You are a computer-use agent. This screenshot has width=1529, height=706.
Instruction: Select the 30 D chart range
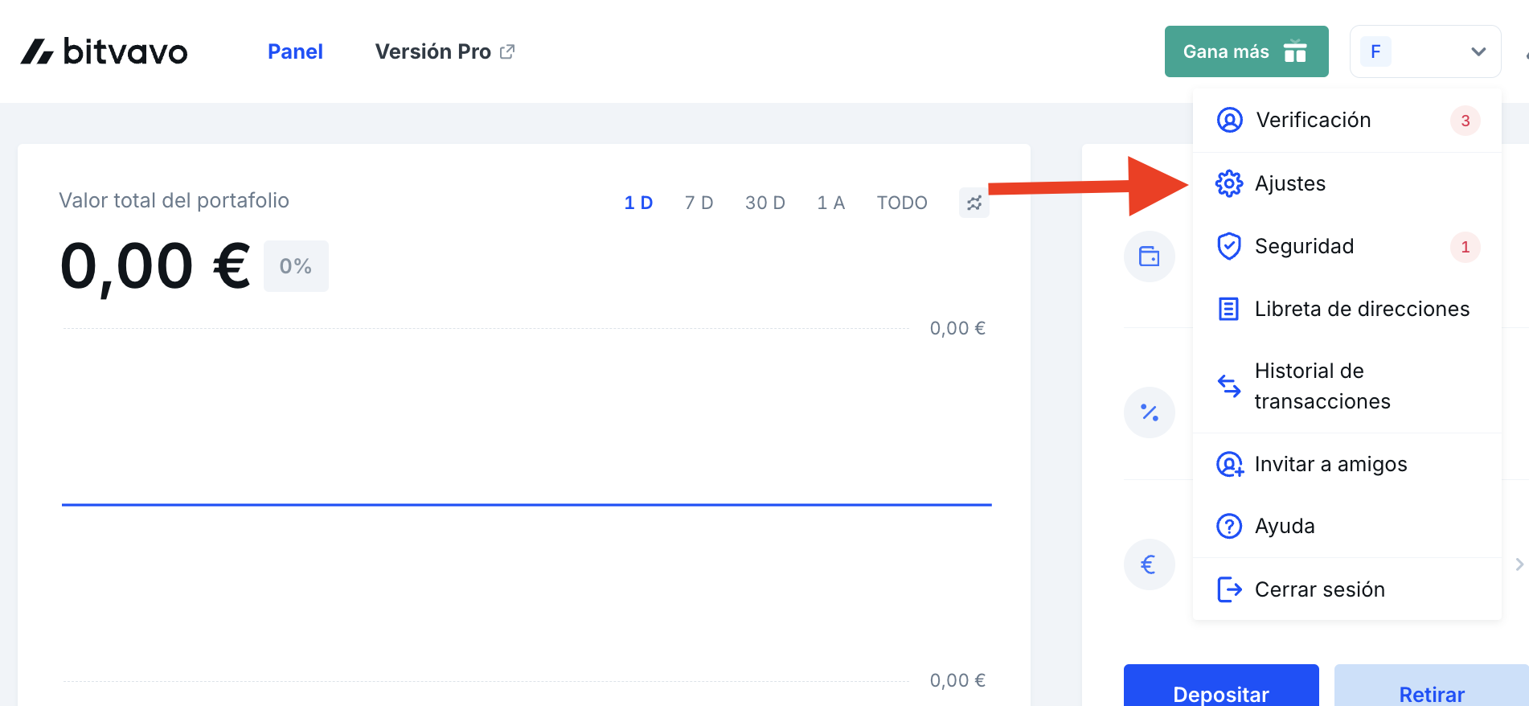764,203
